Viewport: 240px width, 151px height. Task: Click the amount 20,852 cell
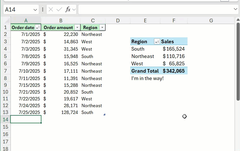(61, 92)
